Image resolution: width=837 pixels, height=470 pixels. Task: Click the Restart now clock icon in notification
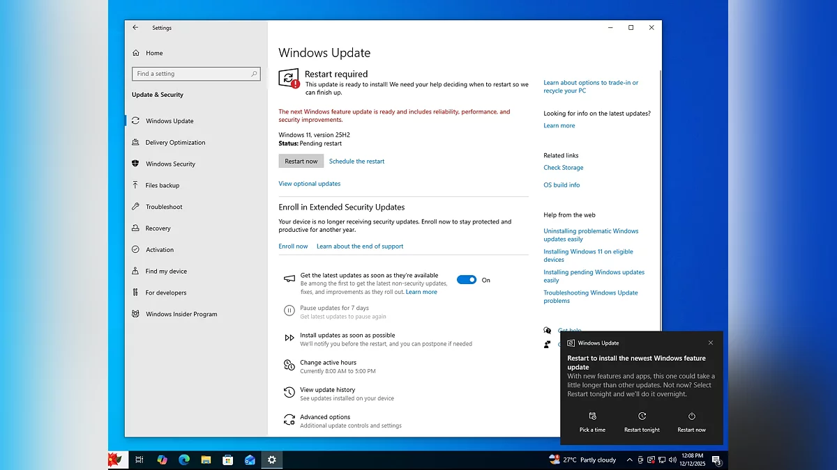coord(691,416)
